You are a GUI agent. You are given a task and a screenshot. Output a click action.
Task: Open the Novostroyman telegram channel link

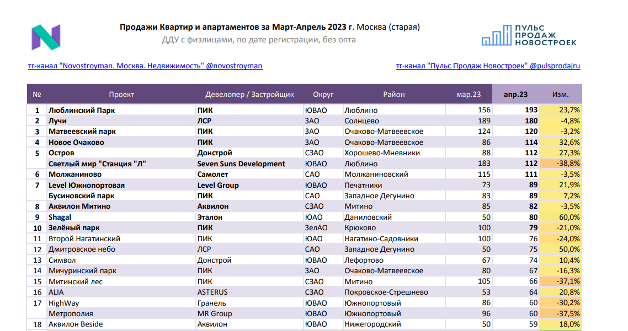(145, 66)
